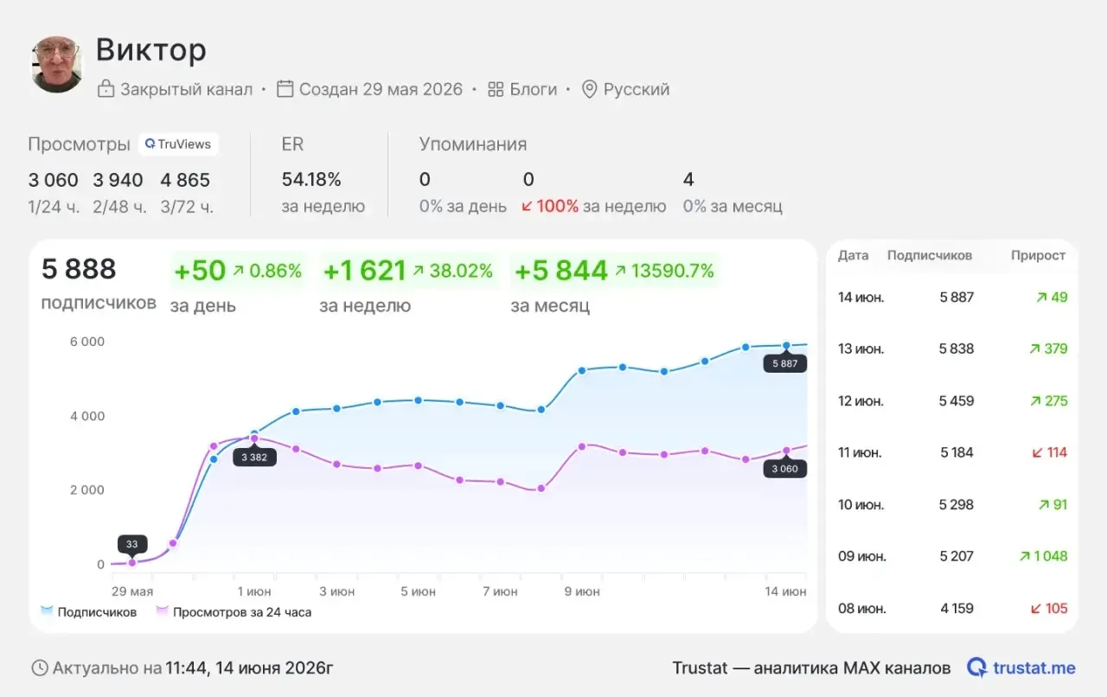The image size is (1107, 697).
Task: Click the location pin icon by Русский
Action: [x=590, y=89]
